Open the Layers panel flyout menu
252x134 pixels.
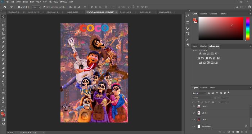(250, 88)
